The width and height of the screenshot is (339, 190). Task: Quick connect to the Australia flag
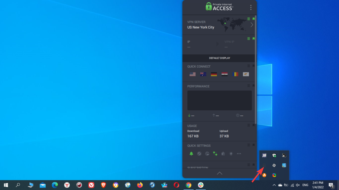[203, 74]
